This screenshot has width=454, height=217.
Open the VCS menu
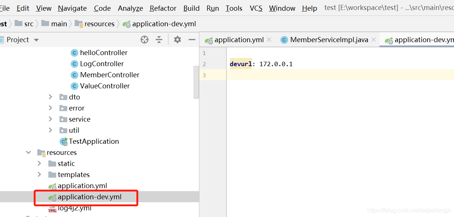pyautogui.click(x=256, y=8)
